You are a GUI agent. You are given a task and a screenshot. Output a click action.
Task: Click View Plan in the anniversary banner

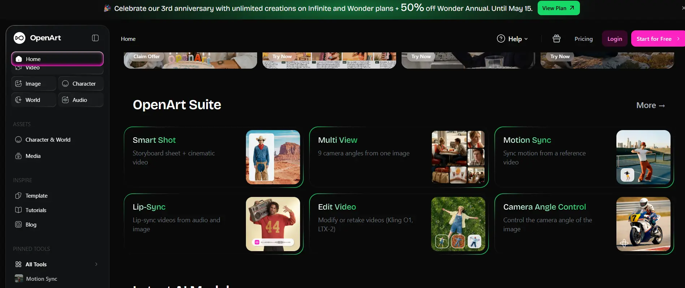[559, 8]
